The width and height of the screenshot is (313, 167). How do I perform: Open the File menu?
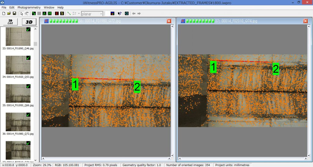[x=4, y=7]
